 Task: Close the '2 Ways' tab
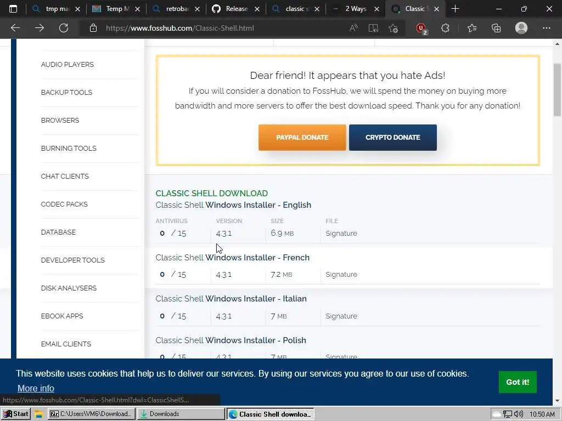pos(376,9)
